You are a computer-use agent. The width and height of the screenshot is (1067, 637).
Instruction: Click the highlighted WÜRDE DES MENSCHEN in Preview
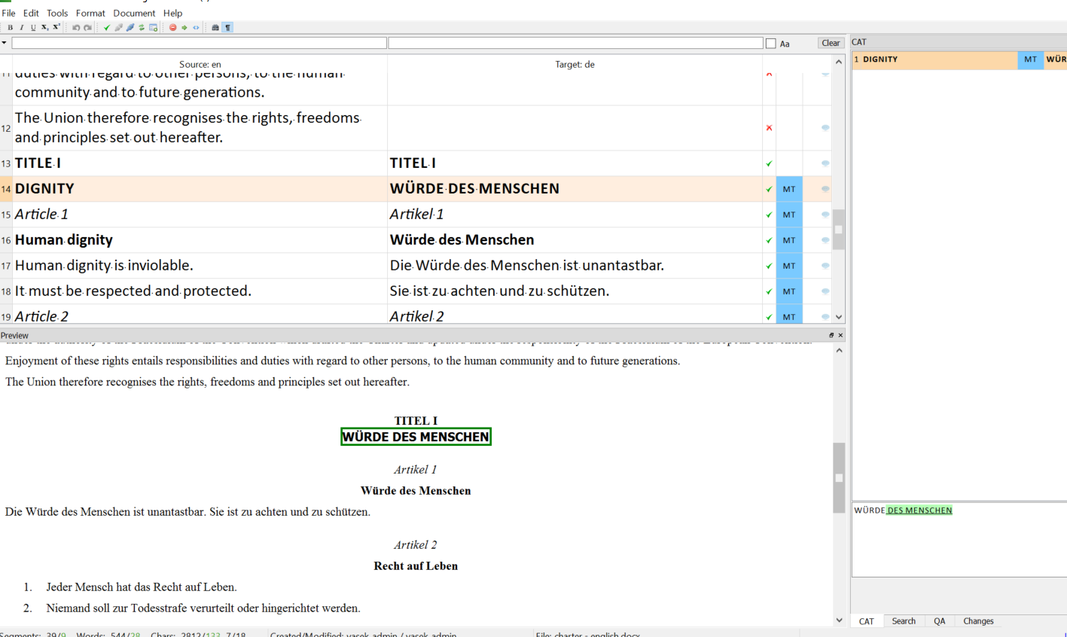click(x=416, y=437)
